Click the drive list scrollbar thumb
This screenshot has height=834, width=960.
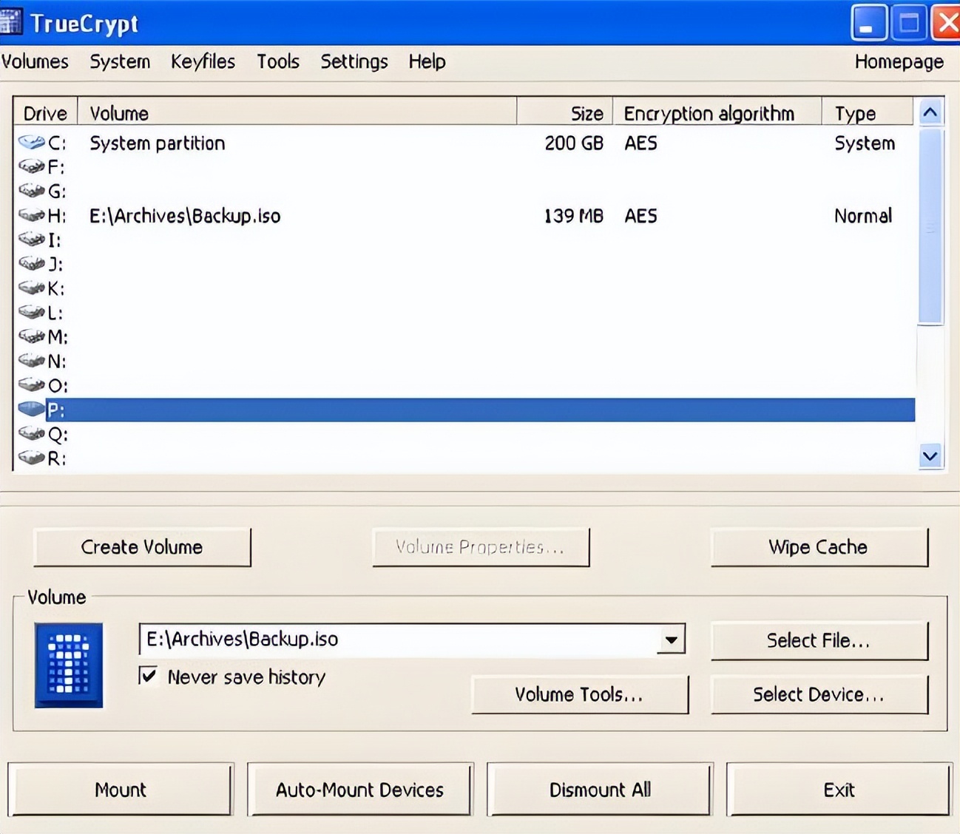(930, 226)
